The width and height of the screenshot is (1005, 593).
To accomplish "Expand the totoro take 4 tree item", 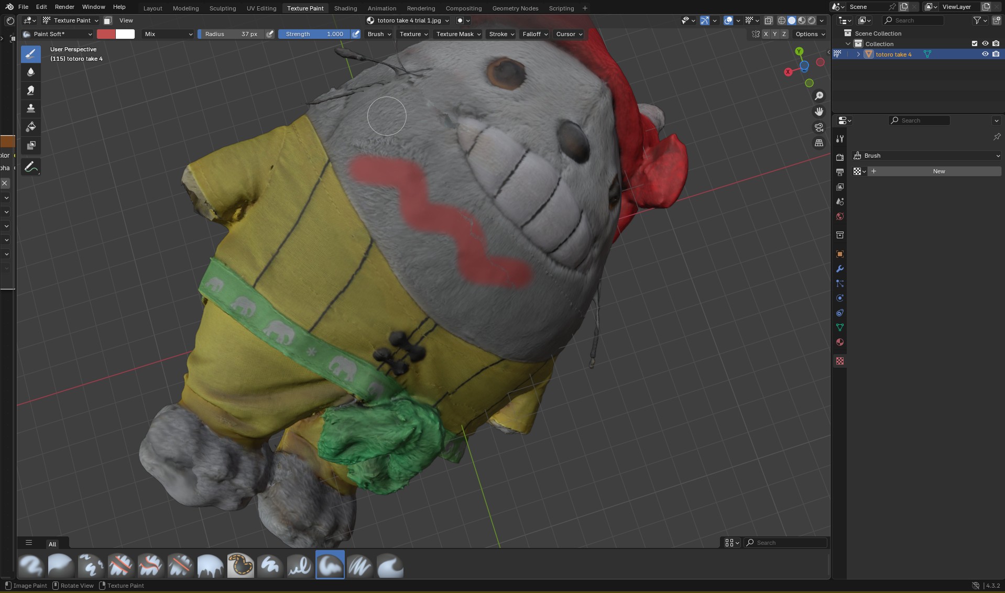I will (x=858, y=54).
